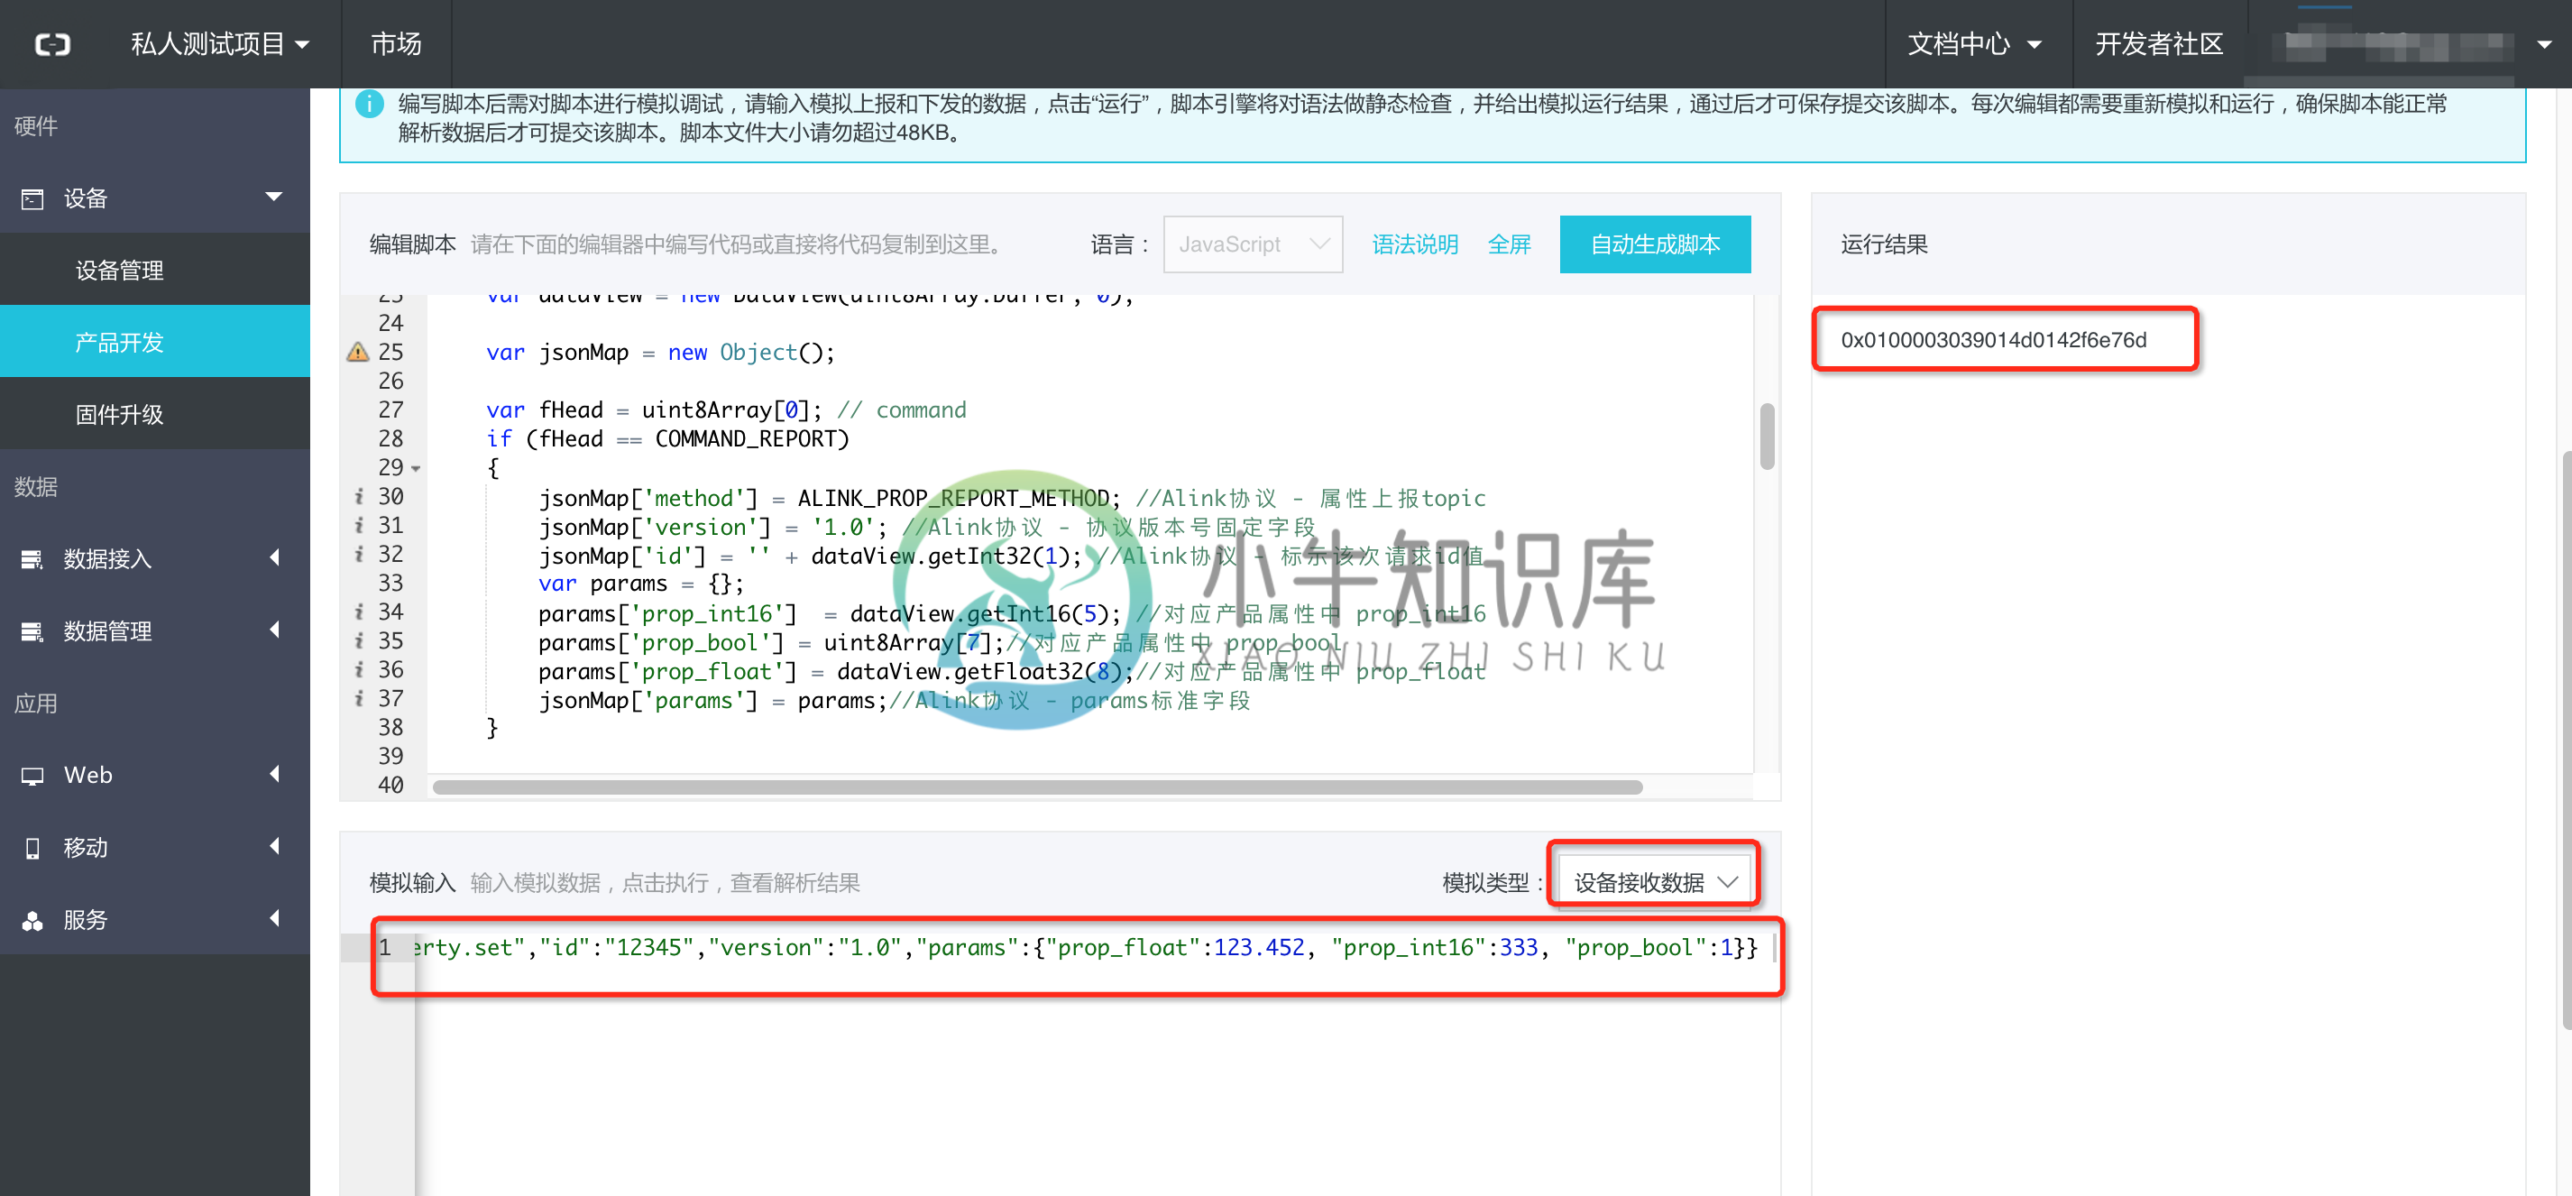
Task: Click line 33 var params declaration
Action: click(641, 584)
